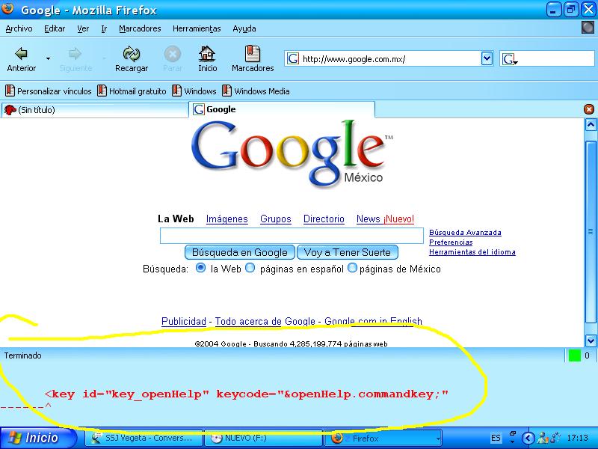Open the Windows bookmark
This screenshot has height=449, width=598.
coord(194,91)
